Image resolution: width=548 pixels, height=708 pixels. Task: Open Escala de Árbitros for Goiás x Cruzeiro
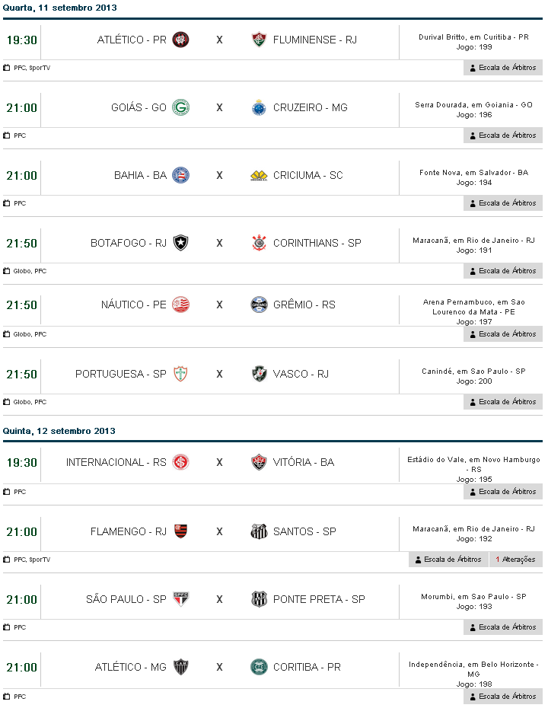[x=503, y=136]
